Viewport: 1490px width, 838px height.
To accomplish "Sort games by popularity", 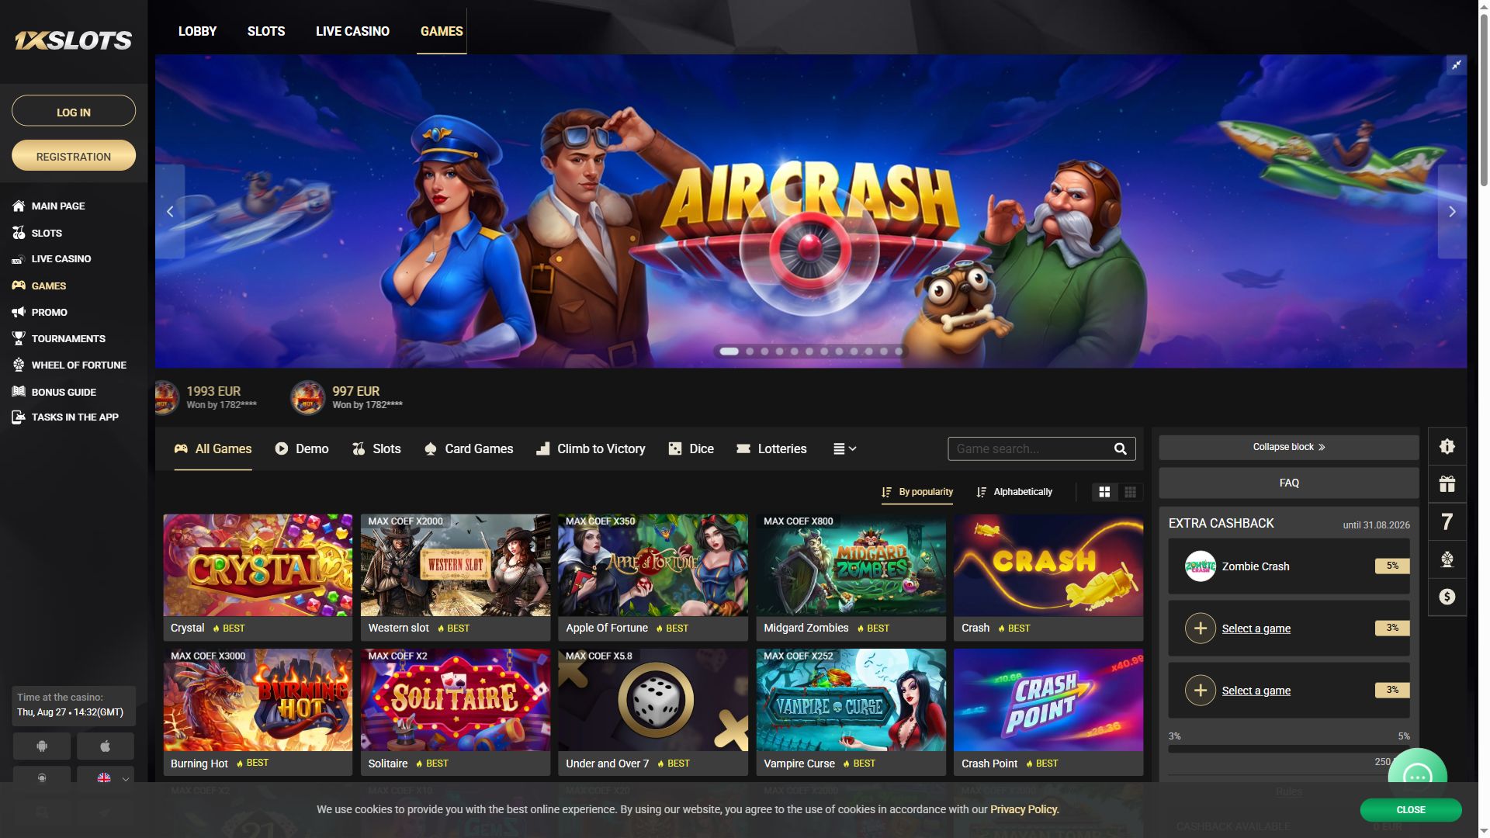I will click(917, 492).
